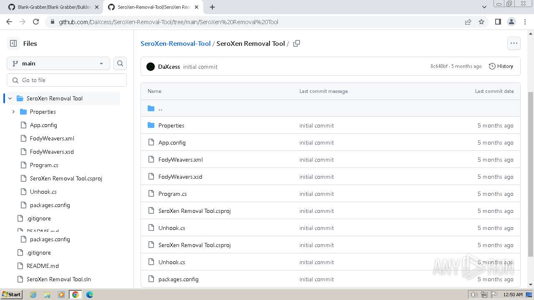
Task: Open main branch dropdown
Action: pos(58,63)
